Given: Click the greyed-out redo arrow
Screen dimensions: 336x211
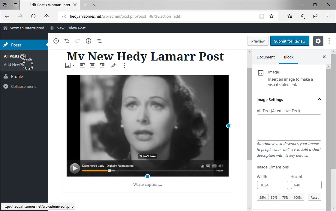Looking at the screenshot, I should 78,41.
